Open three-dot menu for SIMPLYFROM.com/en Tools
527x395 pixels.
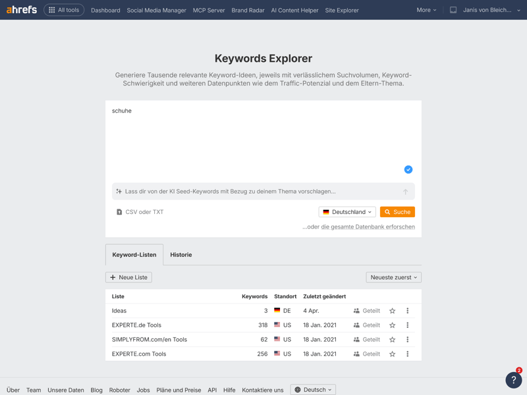point(407,340)
